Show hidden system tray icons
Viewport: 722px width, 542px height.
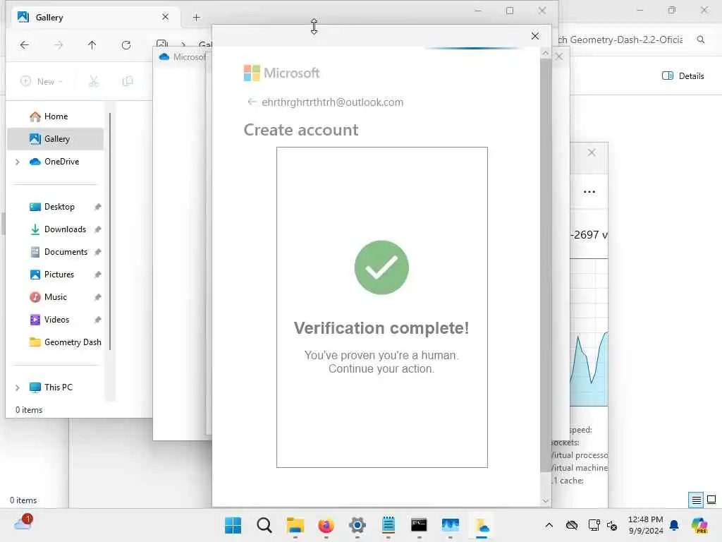point(549,525)
